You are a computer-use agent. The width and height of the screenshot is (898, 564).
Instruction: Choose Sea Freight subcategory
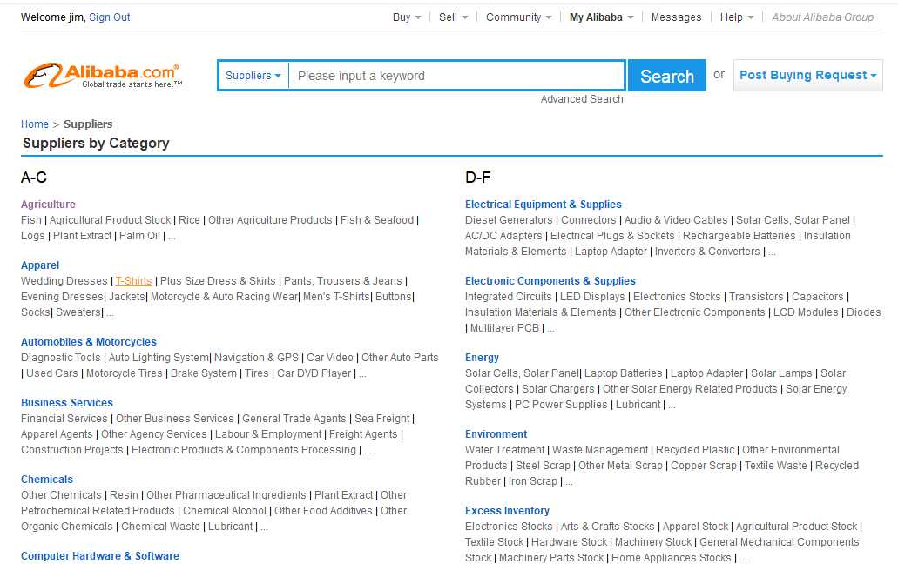coord(382,419)
